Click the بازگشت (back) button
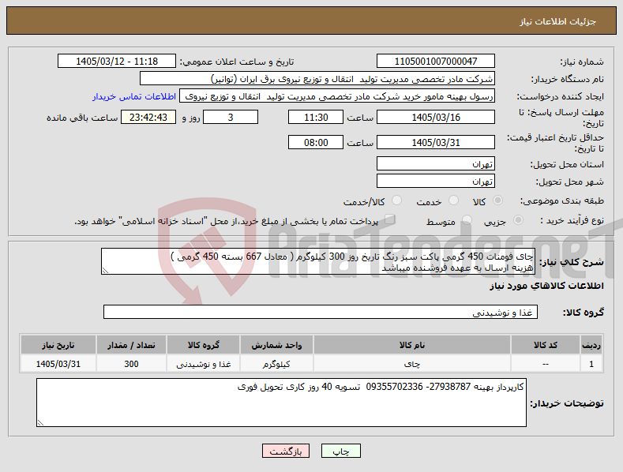 [286, 451]
